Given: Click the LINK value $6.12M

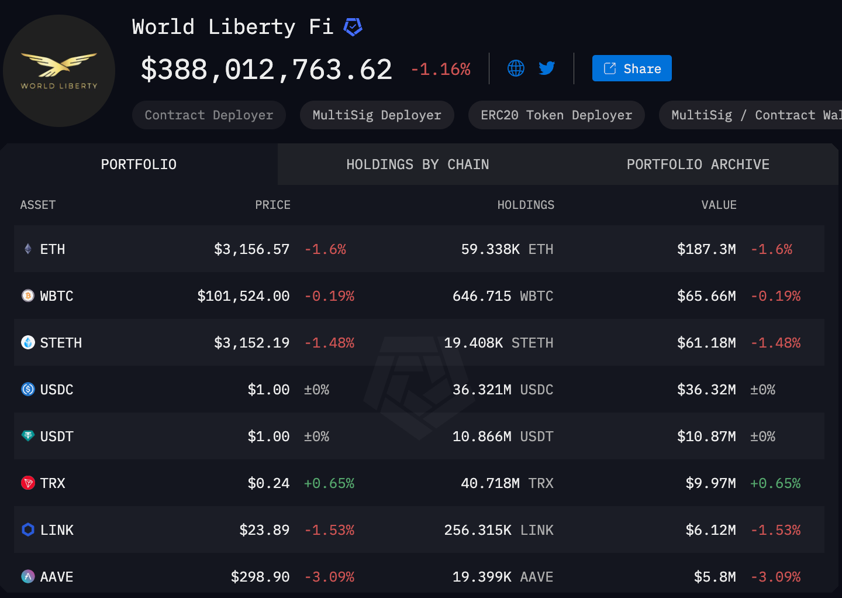Looking at the screenshot, I should click(x=710, y=530).
